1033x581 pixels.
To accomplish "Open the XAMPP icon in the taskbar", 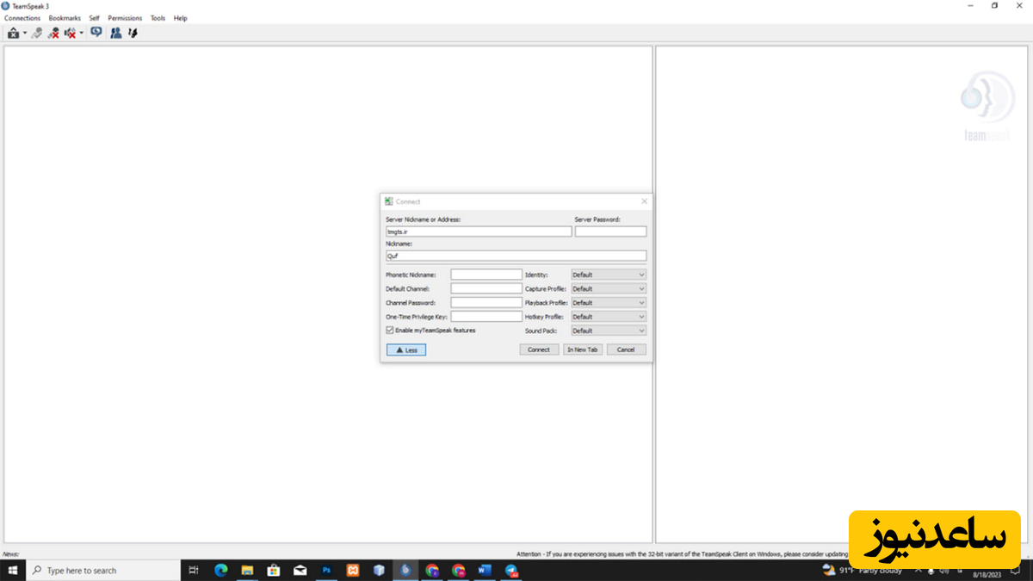I will [x=353, y=570].
